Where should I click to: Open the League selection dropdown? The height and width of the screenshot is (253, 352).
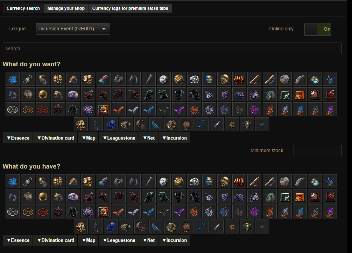click(x=73, y=29)
